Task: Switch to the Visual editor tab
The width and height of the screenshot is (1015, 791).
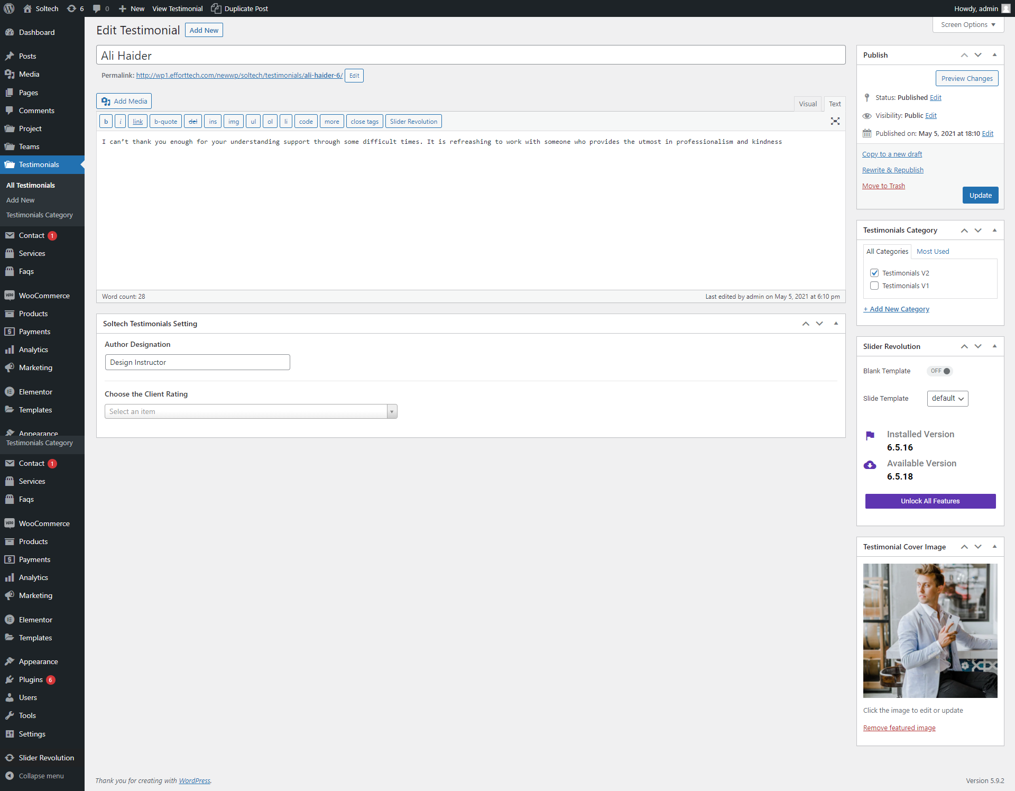Action: tap(807, 104)
